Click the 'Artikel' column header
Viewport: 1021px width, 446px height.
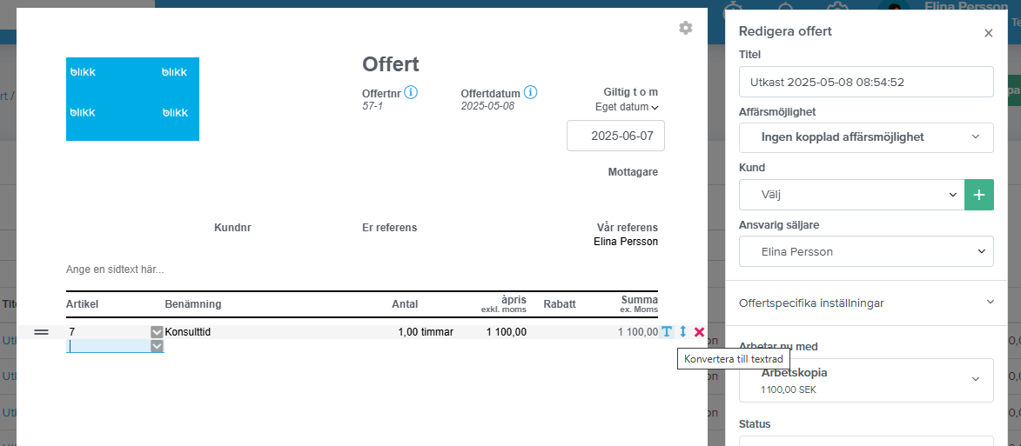click(82, 303)
